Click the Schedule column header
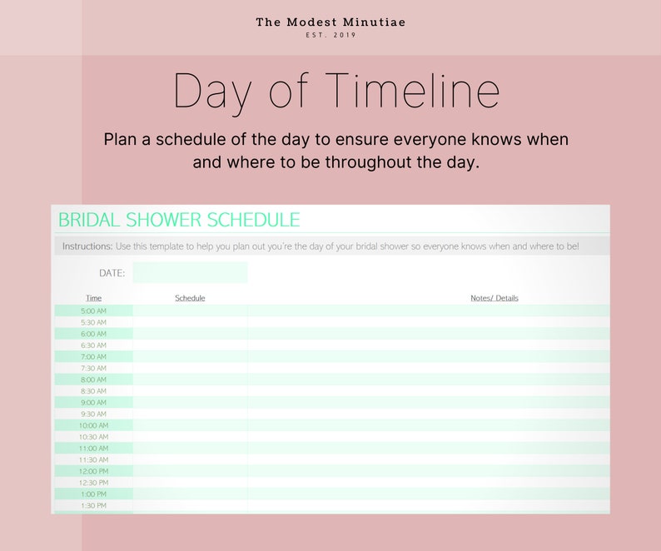 click(190, 298)
